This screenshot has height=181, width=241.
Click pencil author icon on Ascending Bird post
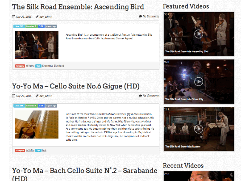coord(37,17)
